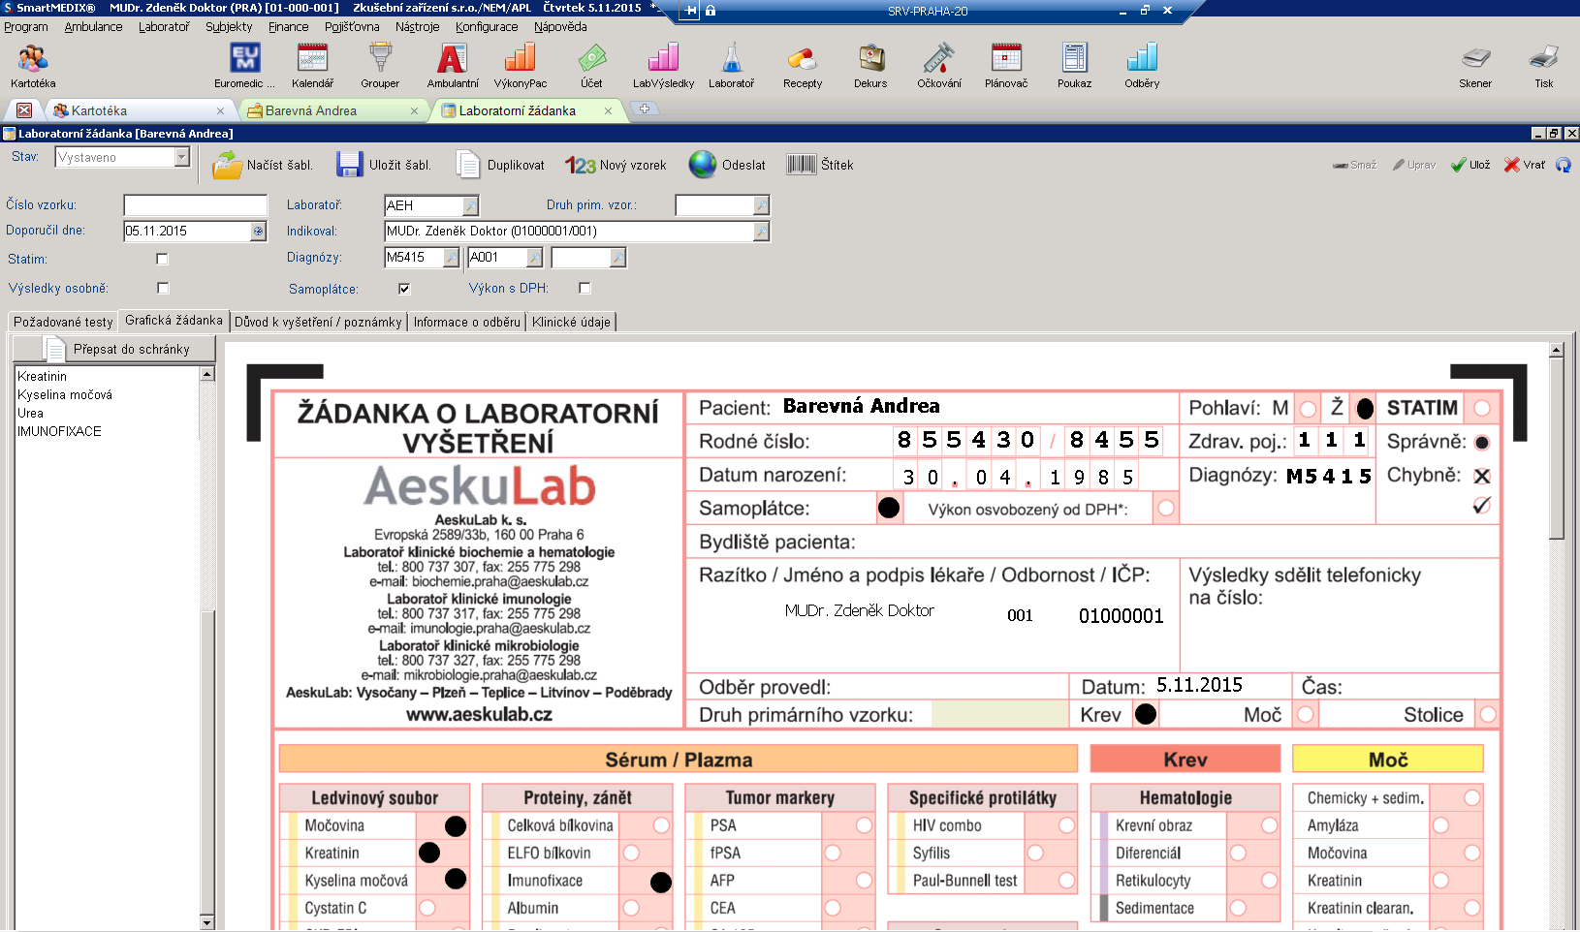This screenshot has height=932, width=1580.
Task: Open Recepty pills icon
Action: coord(803,66)
